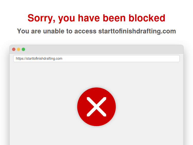Screen dimensions: 193x145
Task: Click the gray content area right of the X icon
Action: [x=150, y=107]
